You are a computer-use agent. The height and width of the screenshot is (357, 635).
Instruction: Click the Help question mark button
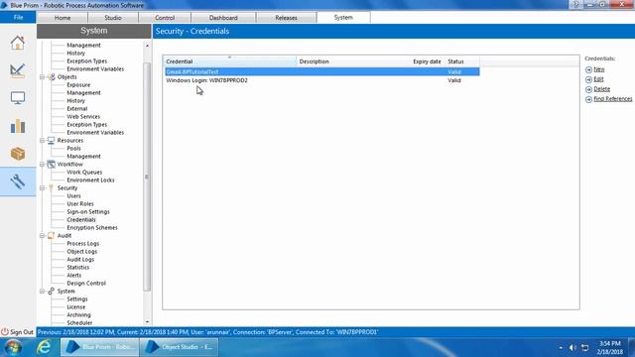(x=576, y=4)
